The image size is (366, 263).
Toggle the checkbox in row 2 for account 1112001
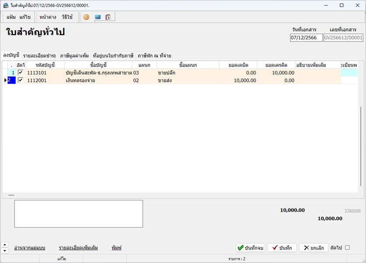(20, 80)
